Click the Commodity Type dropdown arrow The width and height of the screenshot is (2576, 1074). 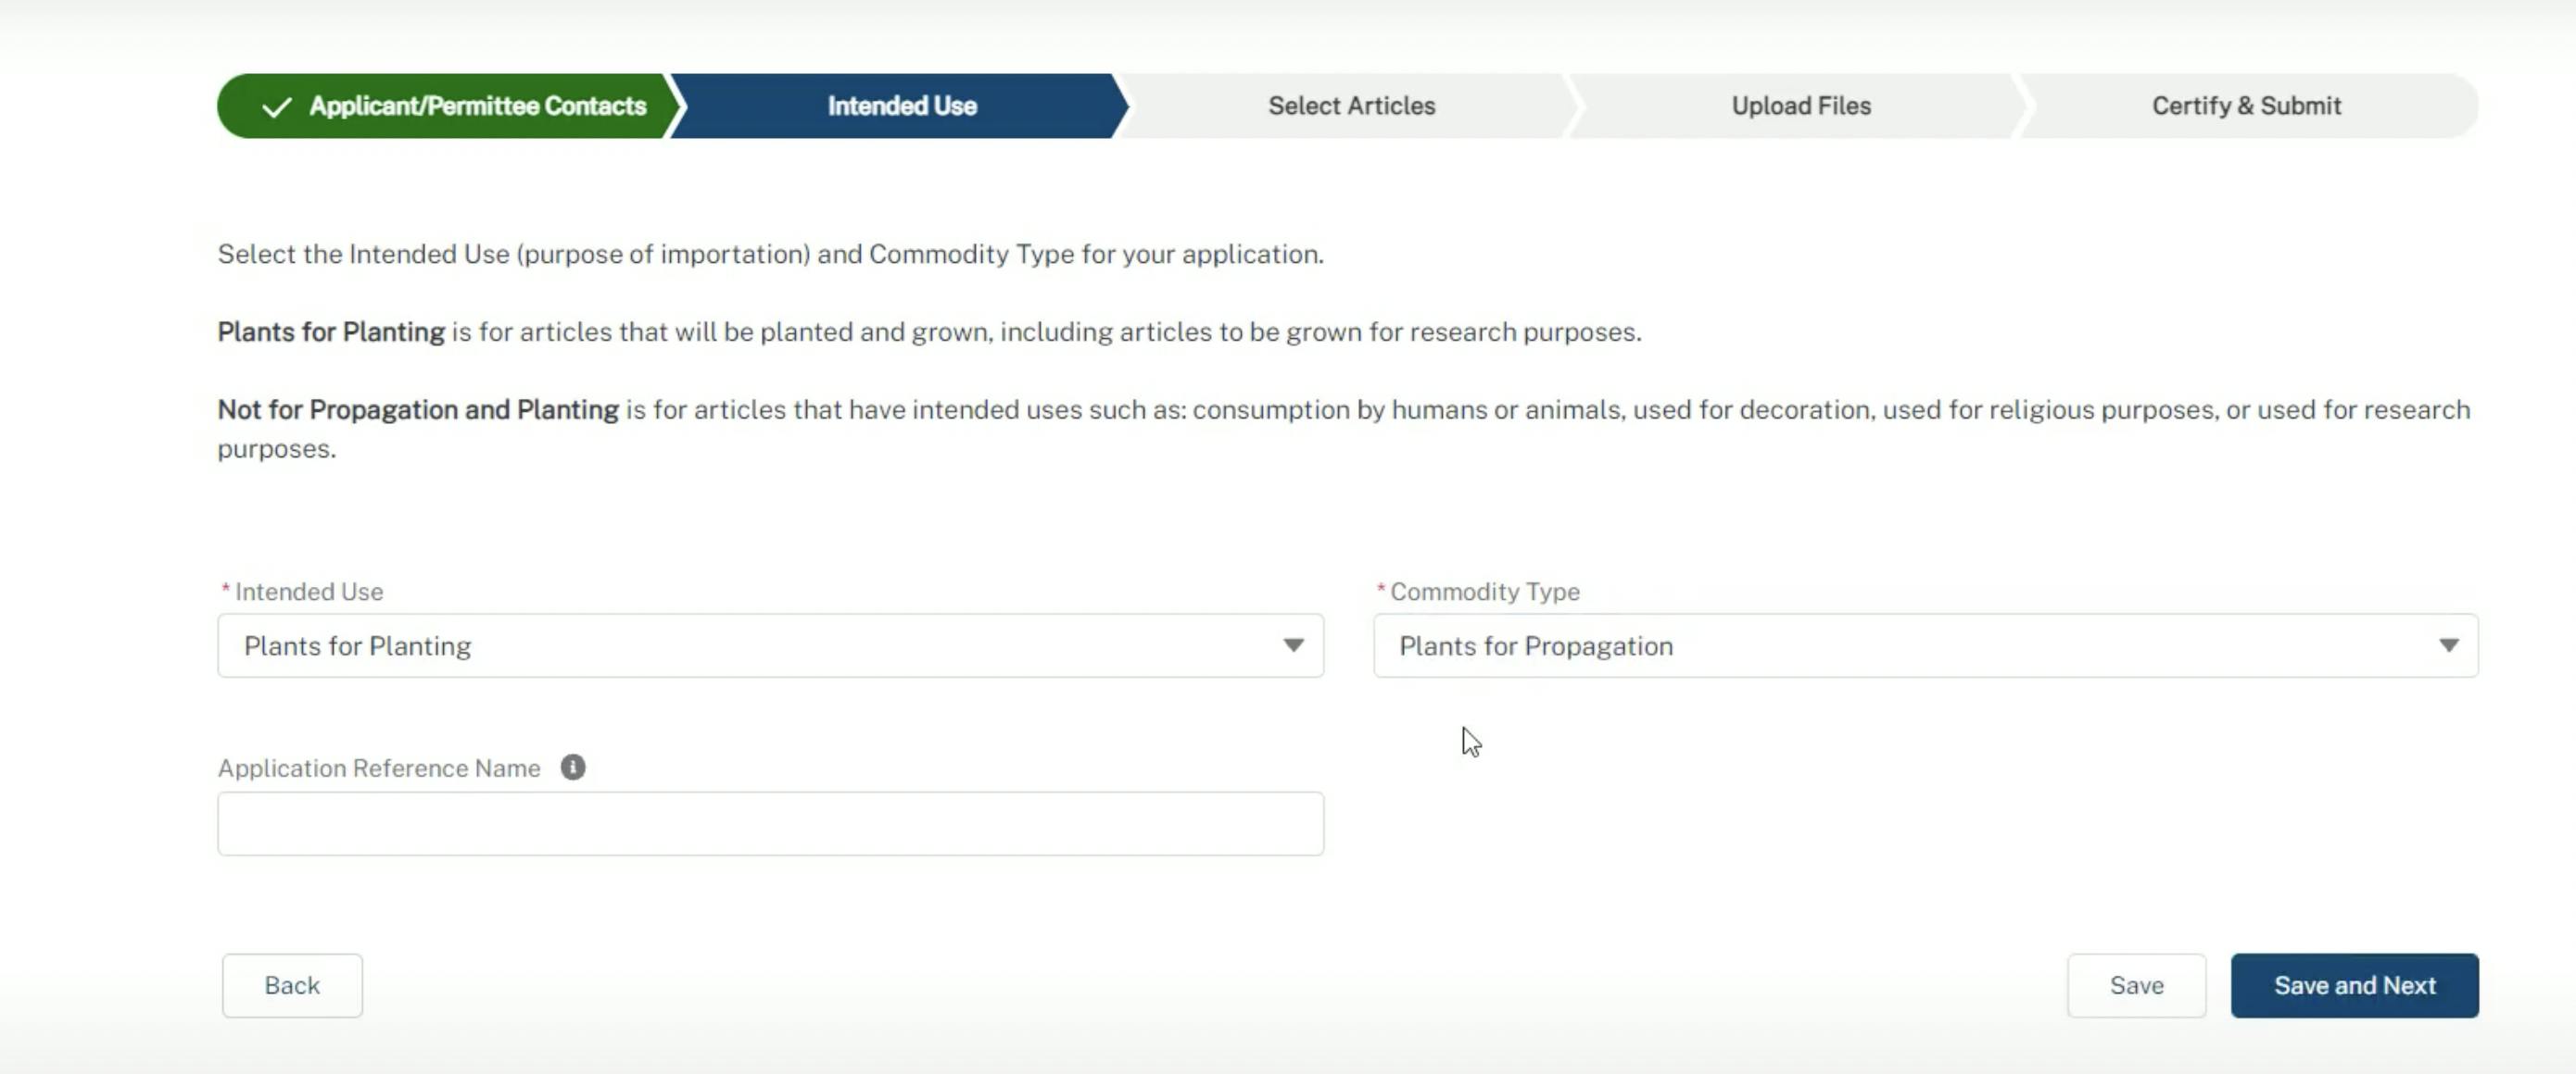[x=2450, y=645]
